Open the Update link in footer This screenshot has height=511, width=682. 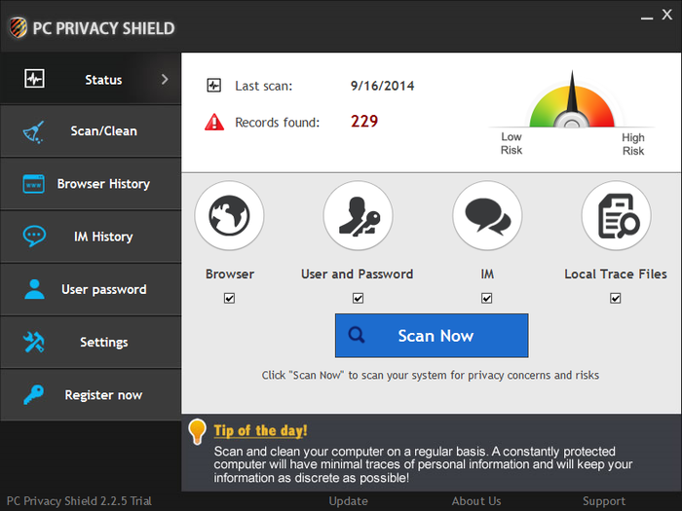pos(348,501)
